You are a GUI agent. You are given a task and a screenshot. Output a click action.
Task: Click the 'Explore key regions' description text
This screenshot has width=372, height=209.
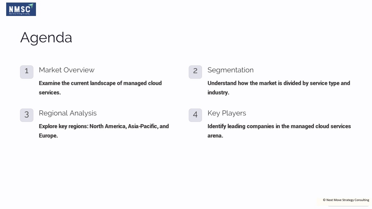click(x=104, y=131)
